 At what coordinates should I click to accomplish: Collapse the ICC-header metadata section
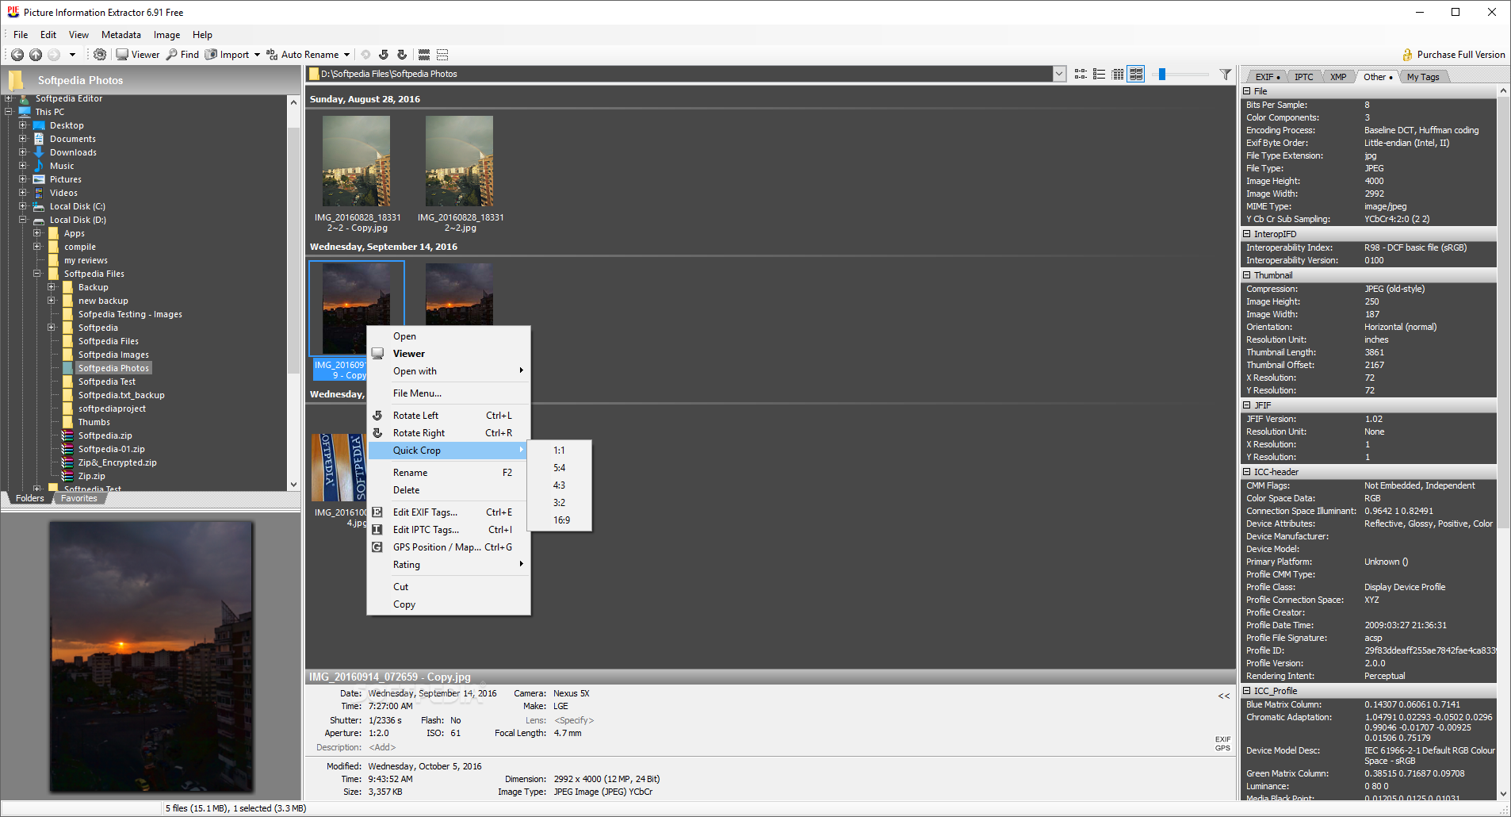click(1247, 472)
